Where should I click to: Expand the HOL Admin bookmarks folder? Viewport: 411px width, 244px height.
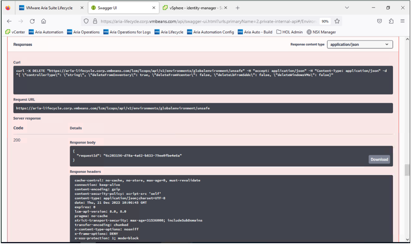[290, 32]
